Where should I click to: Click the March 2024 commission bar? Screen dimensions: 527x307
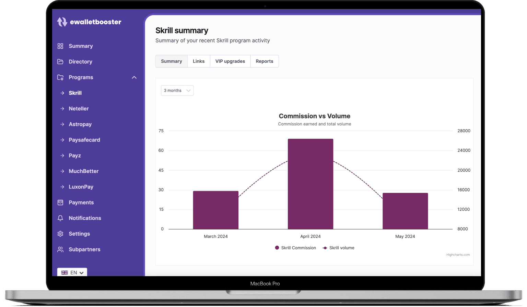pyautogui.click(x=216, y=210)
